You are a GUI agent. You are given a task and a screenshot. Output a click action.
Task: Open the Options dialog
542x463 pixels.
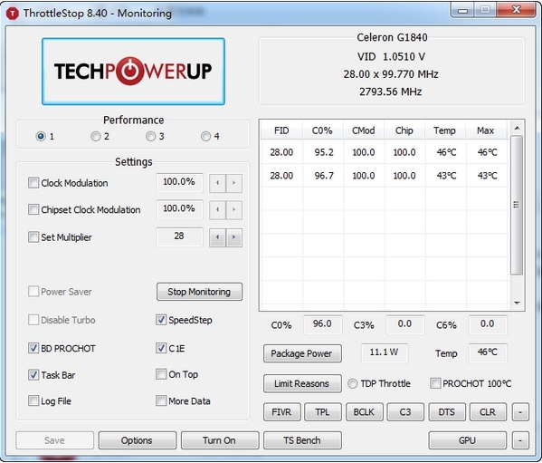pyautogui.click(x=138, y=440)
